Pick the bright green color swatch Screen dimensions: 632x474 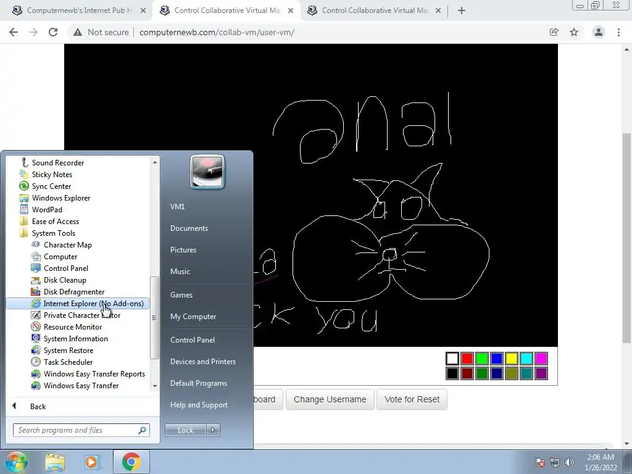[482, 359]
